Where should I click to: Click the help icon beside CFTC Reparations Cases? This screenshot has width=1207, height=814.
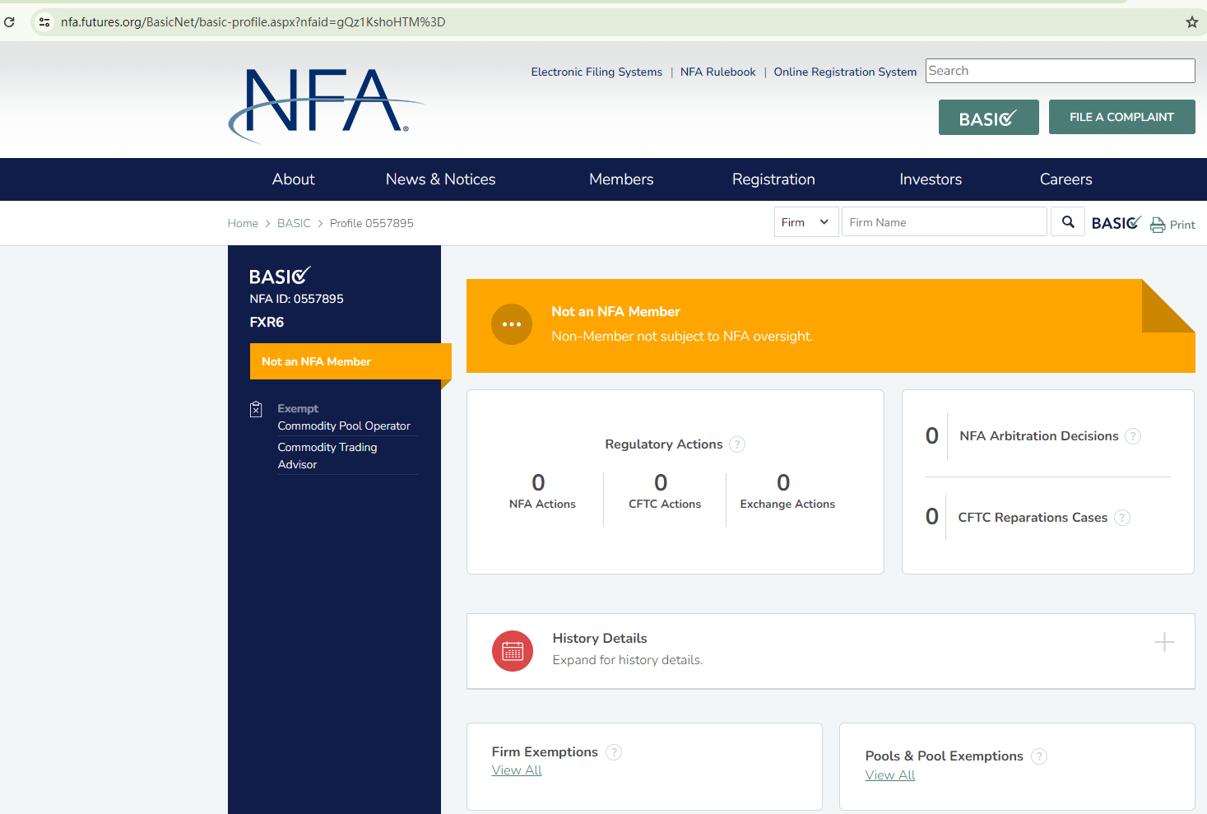pyautogui.click(x=1122, y=518)
